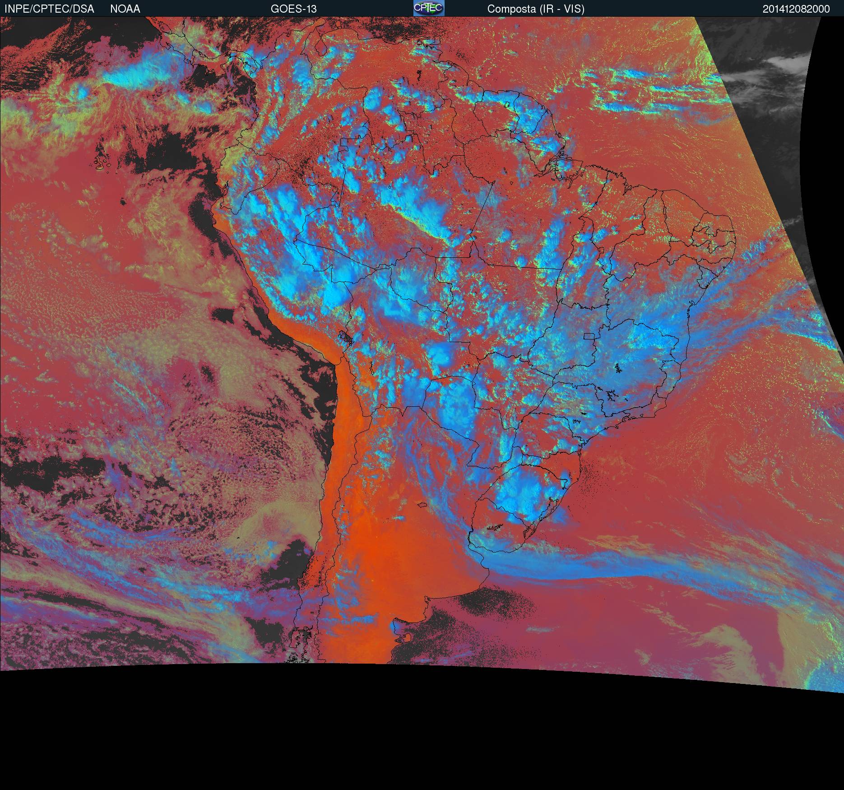
Task: Click the CPTEC logo in header
Action: 429,8
